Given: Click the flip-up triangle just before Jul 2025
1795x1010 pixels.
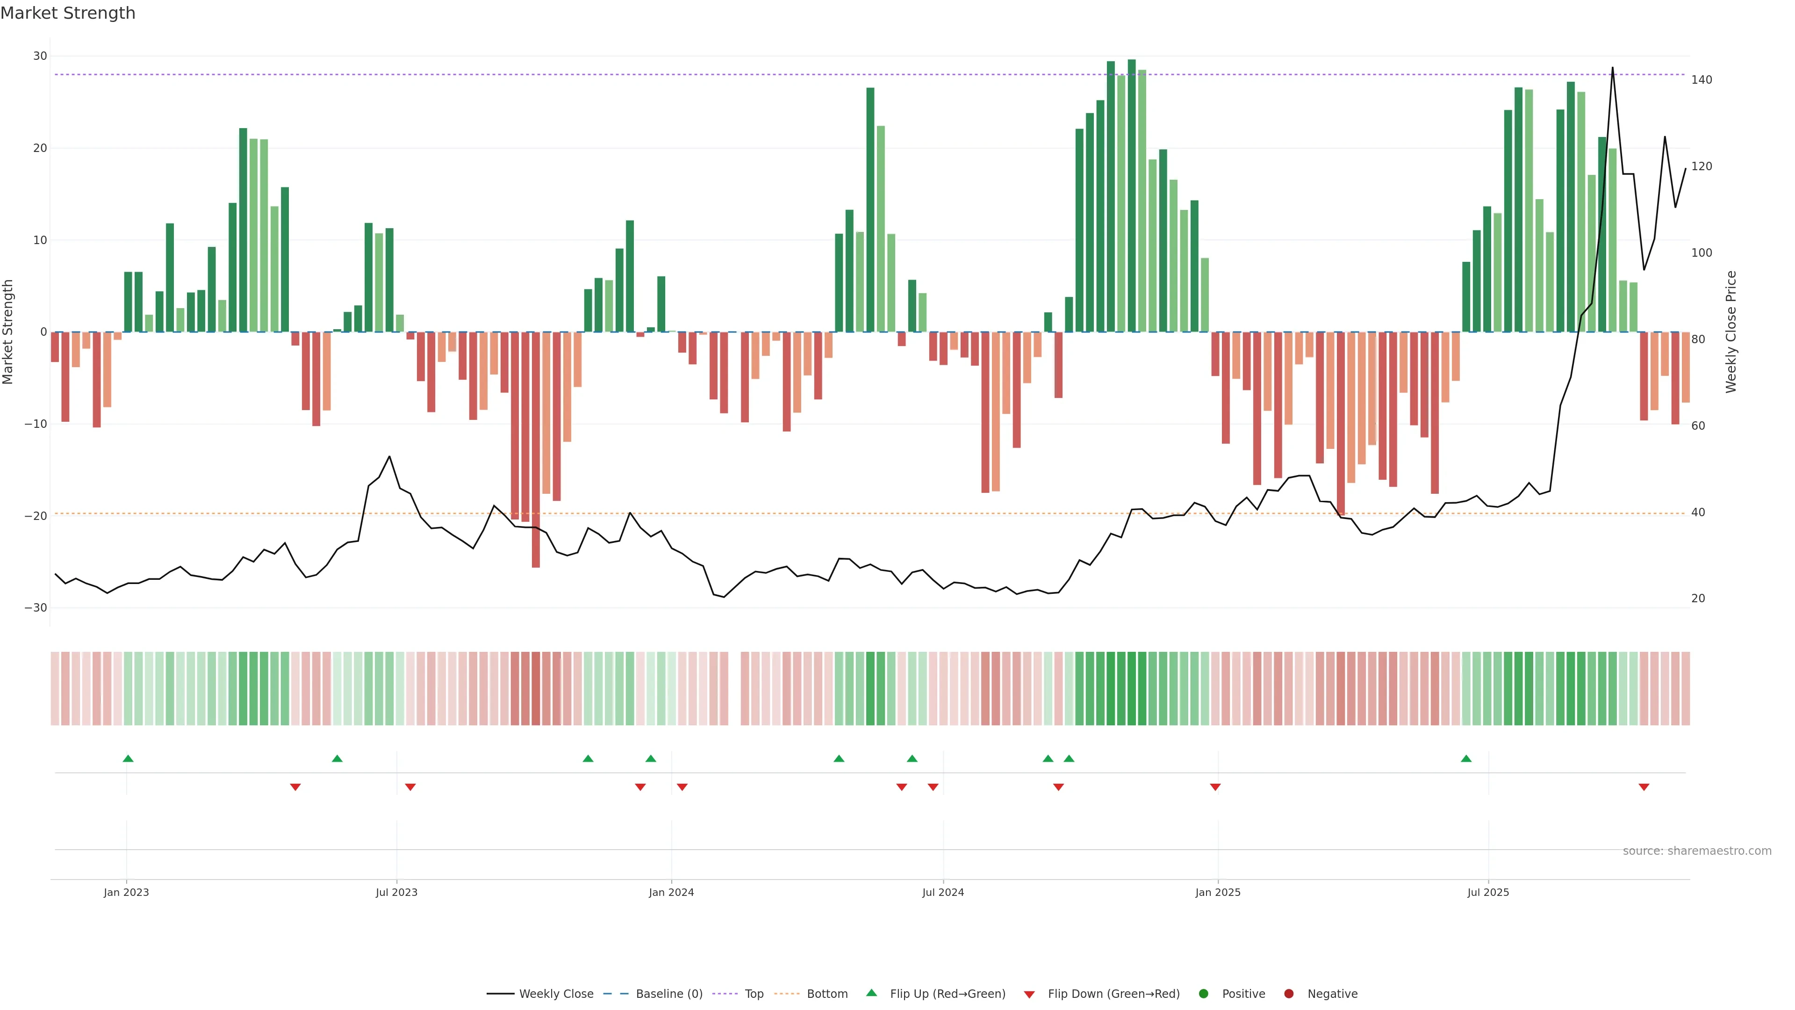Looking at the screenshot, I should coord(1466,758).
